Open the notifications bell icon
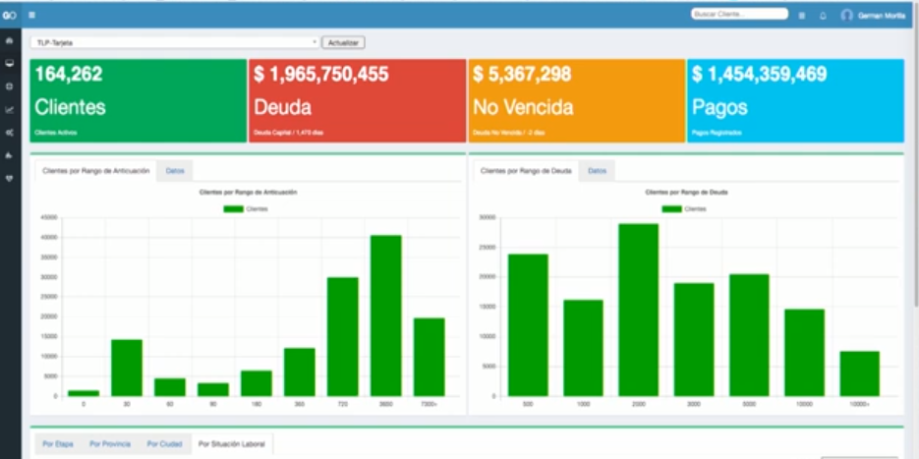 pyautogui.click(x=823, y=16)
